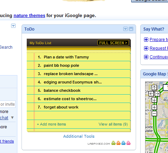Select todo item edging around Euonymus

[x=73, y=82]
